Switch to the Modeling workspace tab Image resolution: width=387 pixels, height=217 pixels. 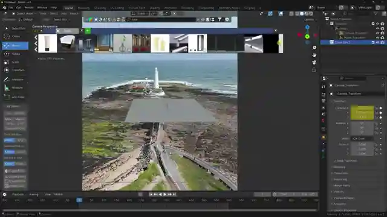click(83, 8)
